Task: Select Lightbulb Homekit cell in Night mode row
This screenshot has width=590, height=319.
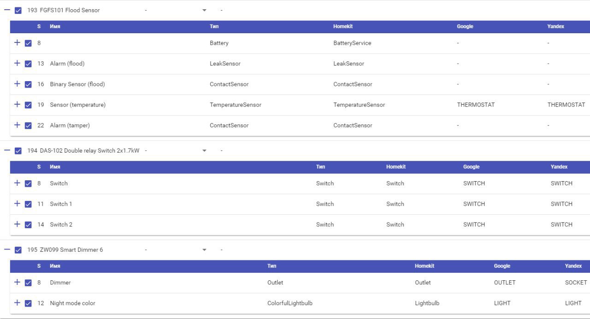Action: [x=427, y=303]
